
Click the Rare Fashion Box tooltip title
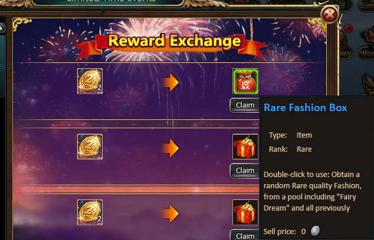point(306,108)
